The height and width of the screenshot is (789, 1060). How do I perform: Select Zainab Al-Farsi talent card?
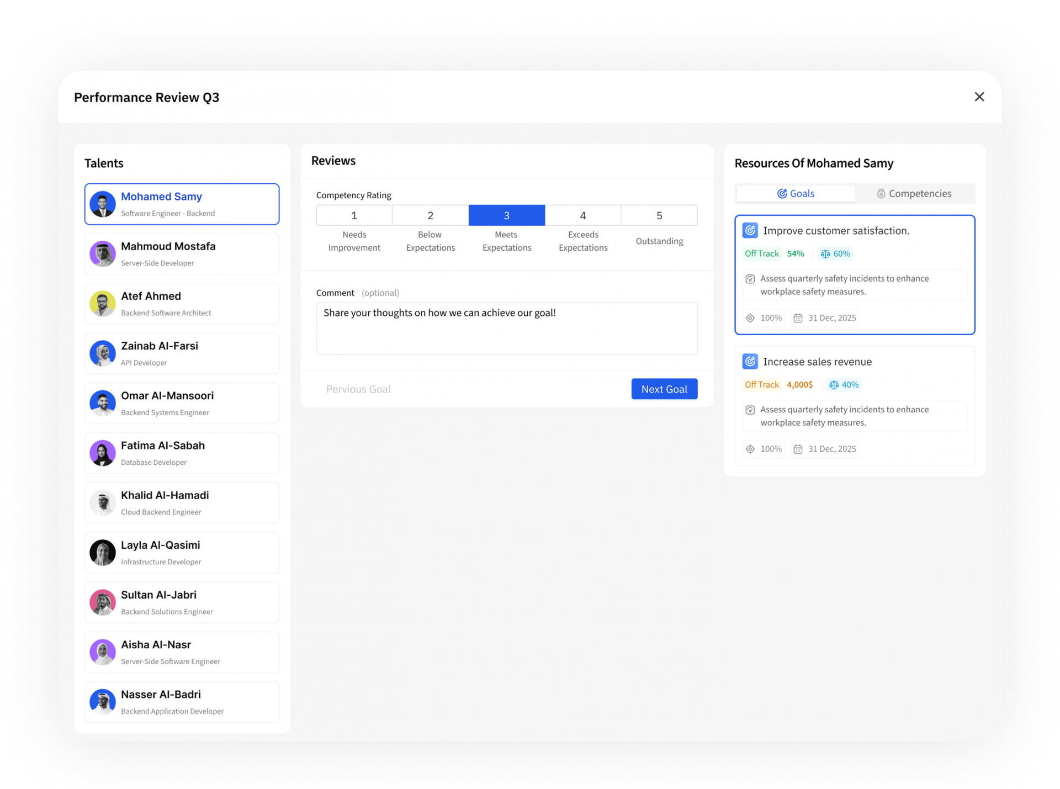click(182, 353)
